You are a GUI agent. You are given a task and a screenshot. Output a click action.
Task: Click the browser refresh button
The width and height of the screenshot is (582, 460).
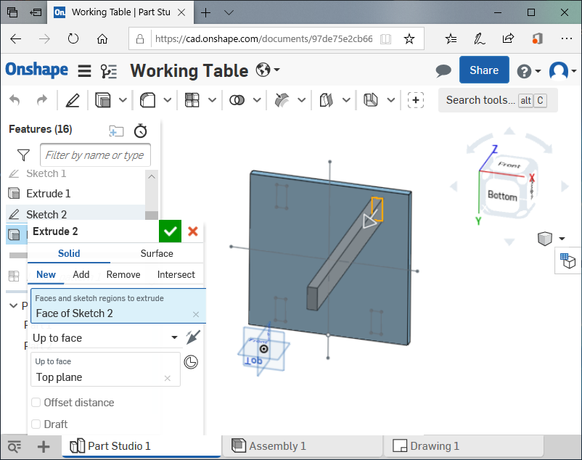(73, 38)
